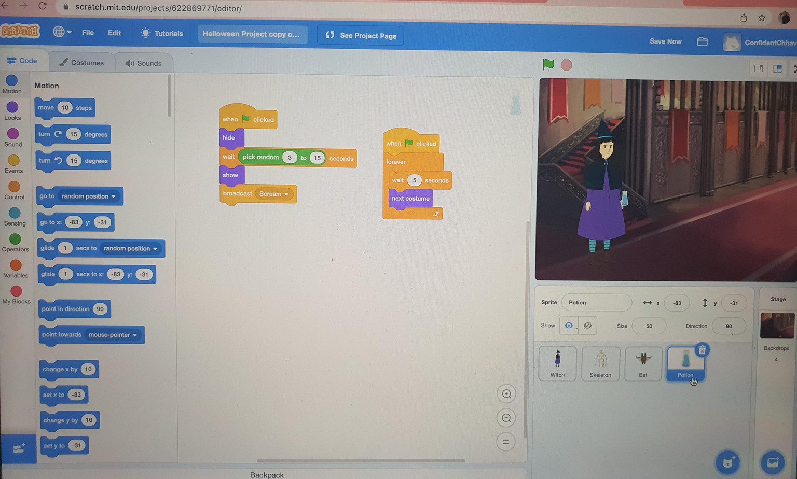Image resolution: width=797 pixels, height=479 pixels.
Task: Click the green flag to start project
Action: pos(548,64)
